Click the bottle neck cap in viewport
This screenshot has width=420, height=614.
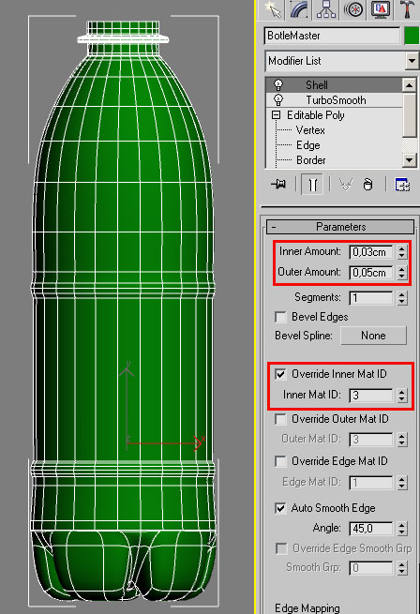click(123, 38)
